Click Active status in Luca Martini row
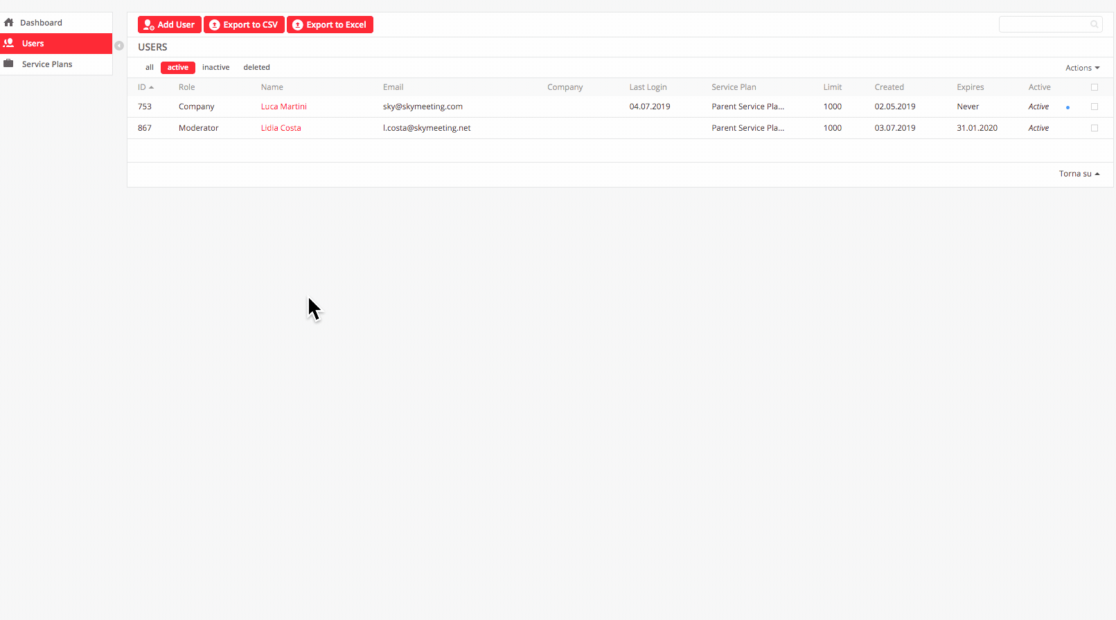The height and width of the screenshot is (620, 1116). pos(1038,107)
